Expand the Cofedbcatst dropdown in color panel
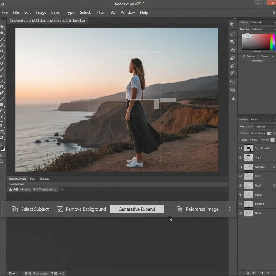Screen dimensions: 276x276 (263, 29)
